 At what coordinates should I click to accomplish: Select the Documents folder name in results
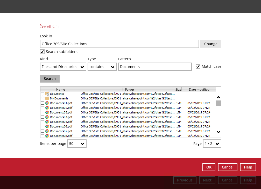(57, 94)
